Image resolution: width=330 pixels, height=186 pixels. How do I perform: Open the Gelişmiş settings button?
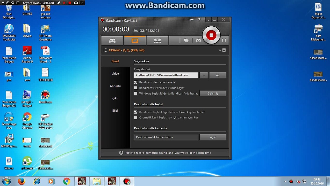[x=213, y=94]
